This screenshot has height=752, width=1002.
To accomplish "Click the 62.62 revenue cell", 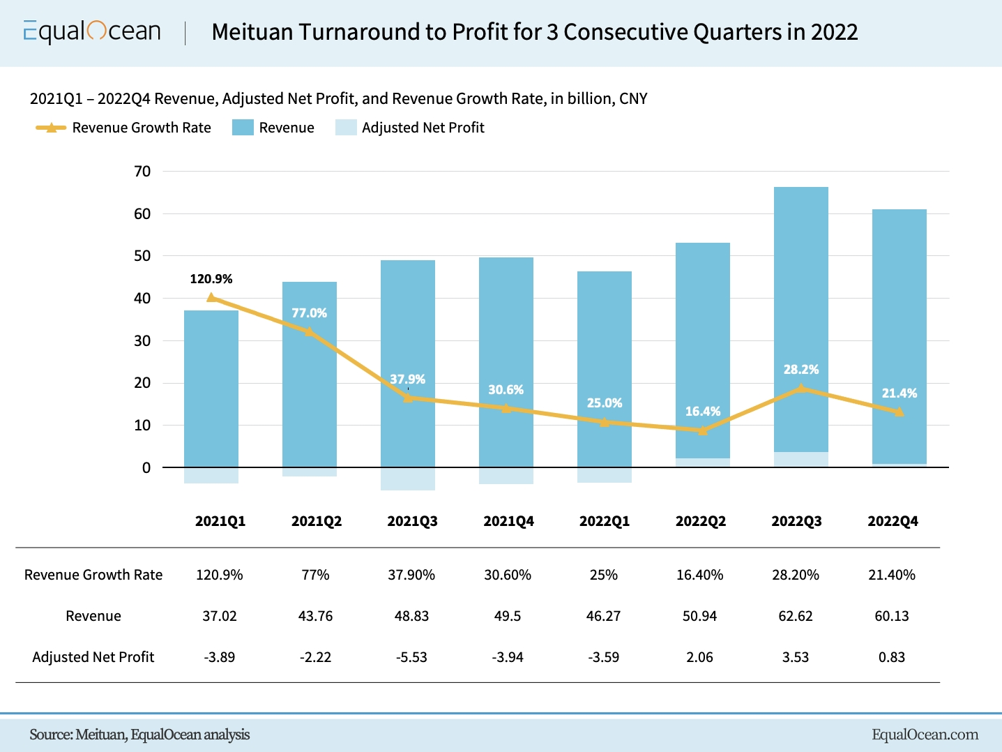I will tap(796, 616).
